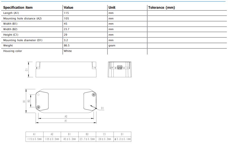Click the B2 dimension label beside top-view drawing

[29, 101]
